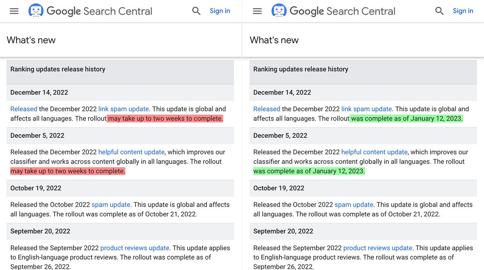Click December 14, 2022 date in left panel
Viewport: 484px width, 270px height.
click(x=39, y=92)
